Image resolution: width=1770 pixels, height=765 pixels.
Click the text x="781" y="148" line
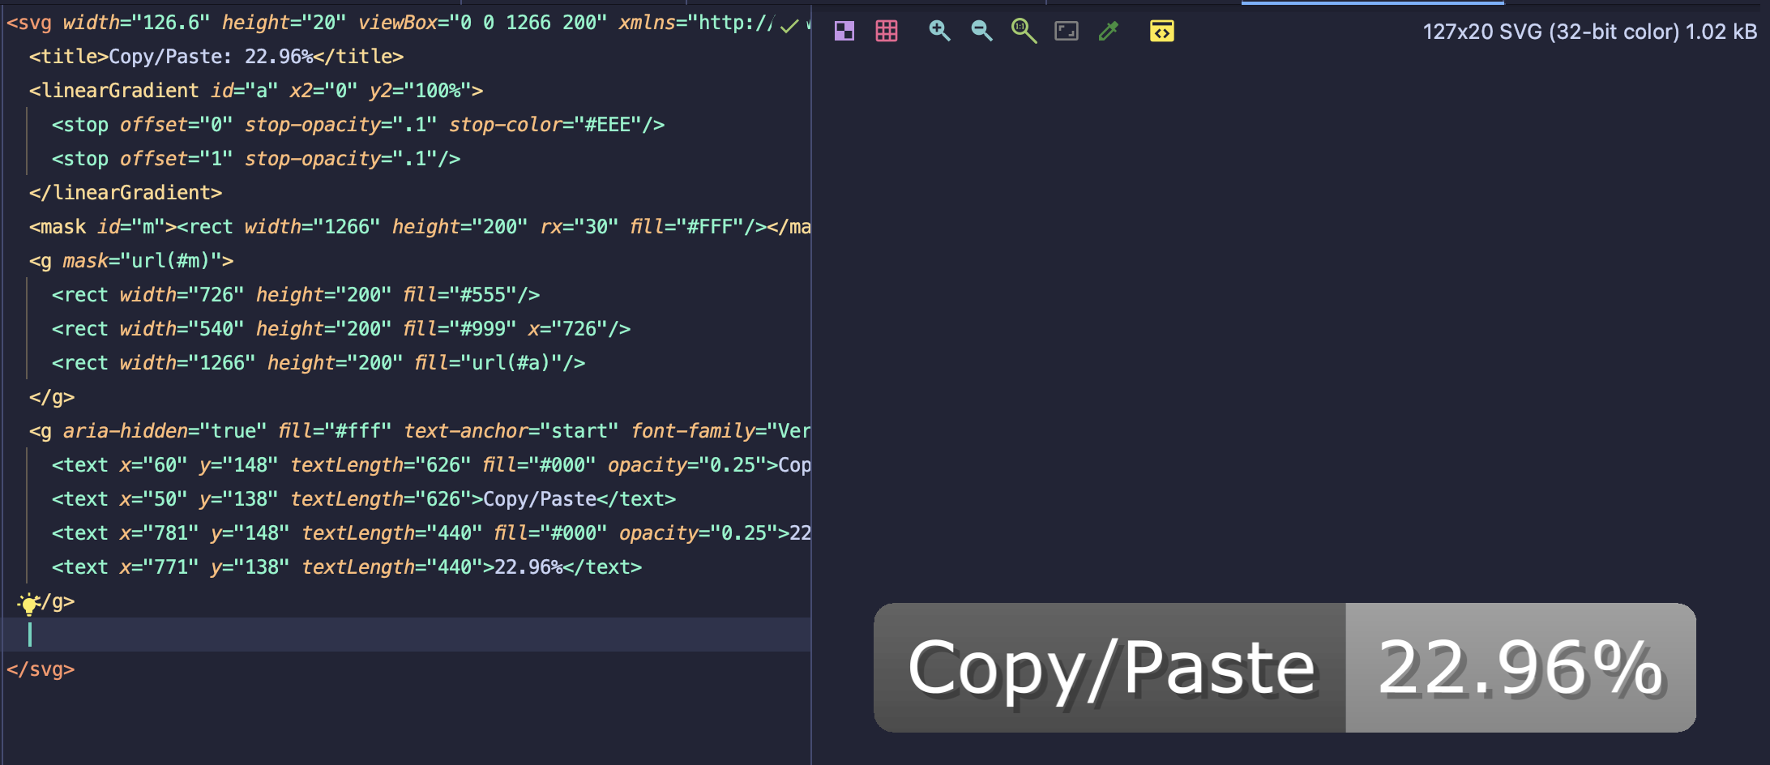click(x=431, y=533)
